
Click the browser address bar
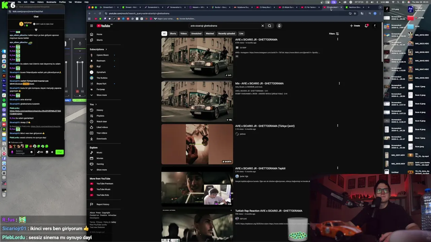pos(226,13)
